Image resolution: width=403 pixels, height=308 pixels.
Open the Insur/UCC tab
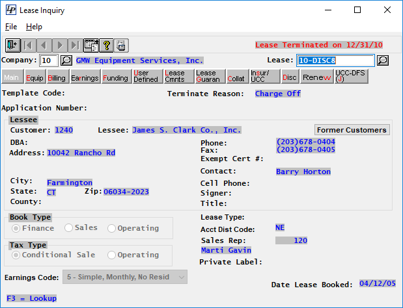(265, 77)
